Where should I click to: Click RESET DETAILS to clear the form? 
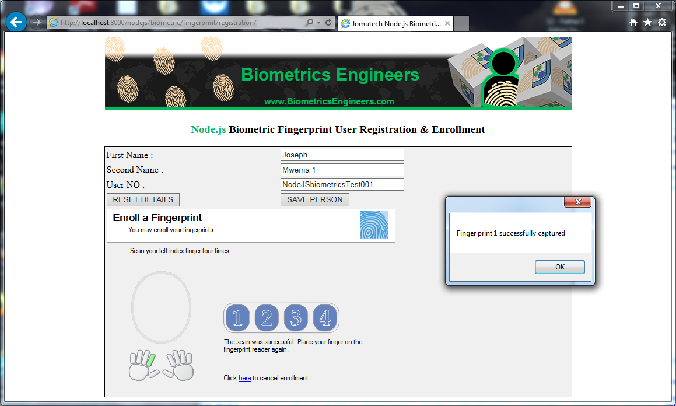coord(142,199)
